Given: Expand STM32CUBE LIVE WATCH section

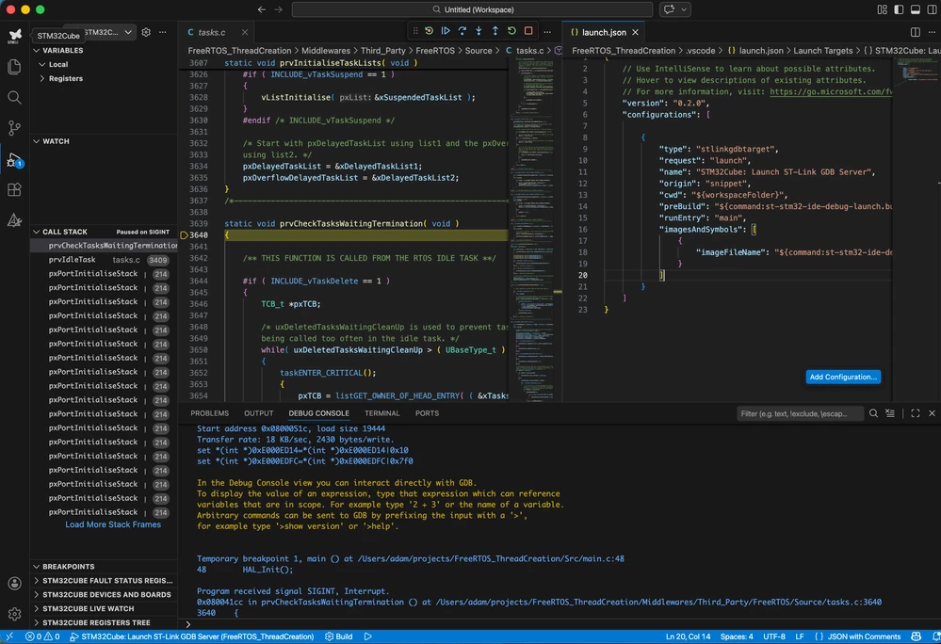Looking at the screenshot, I should [x=104, y=608].
